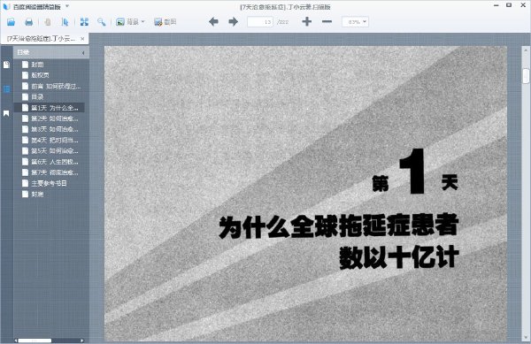Select the text selection cursor tool
This screenshot has width=531, height=344.
tap(65, 22)
